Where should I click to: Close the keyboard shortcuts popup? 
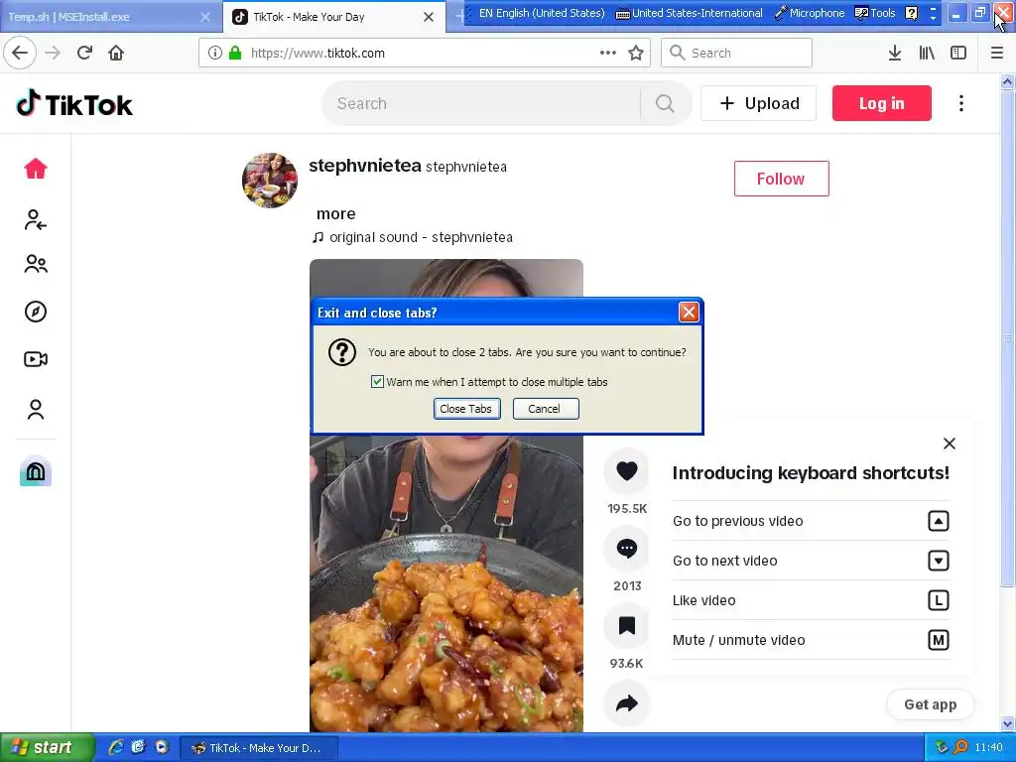950,444
